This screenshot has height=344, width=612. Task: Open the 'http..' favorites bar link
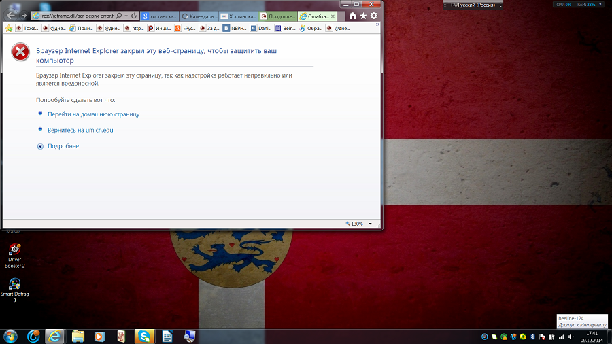(134, 28)
